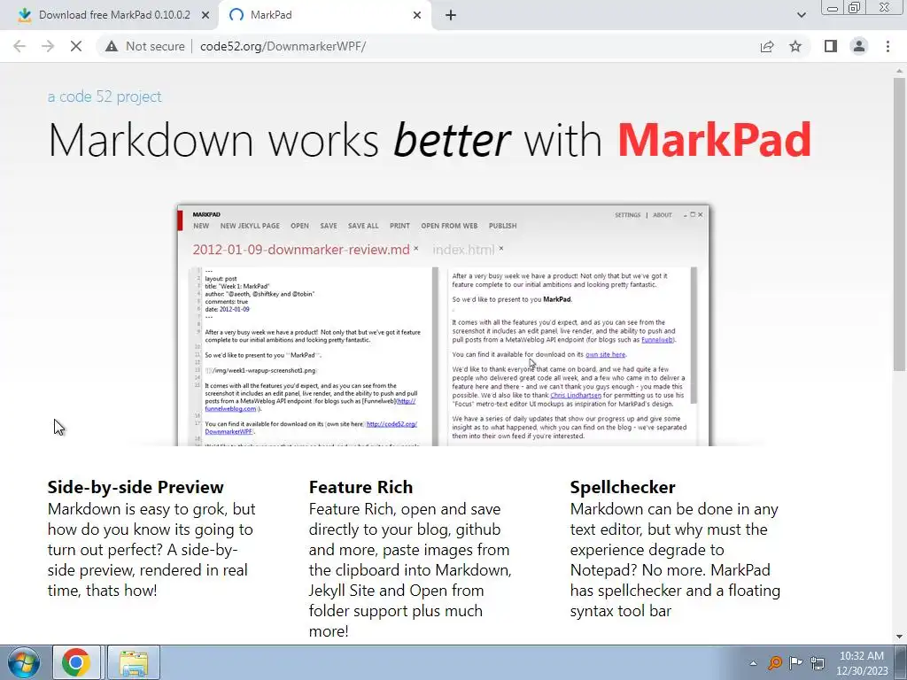Open the taskbar clock and date
Screen dimensions: 907x680
click(862, 663)
